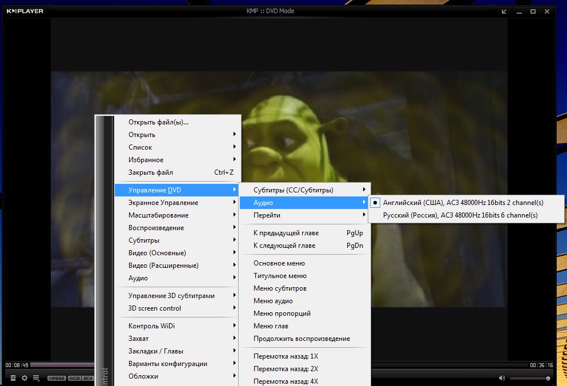Click Основное меню in the DVD submenu
Image resolution: width=567 pixels, height=386 pixels.
coord(279,263)
